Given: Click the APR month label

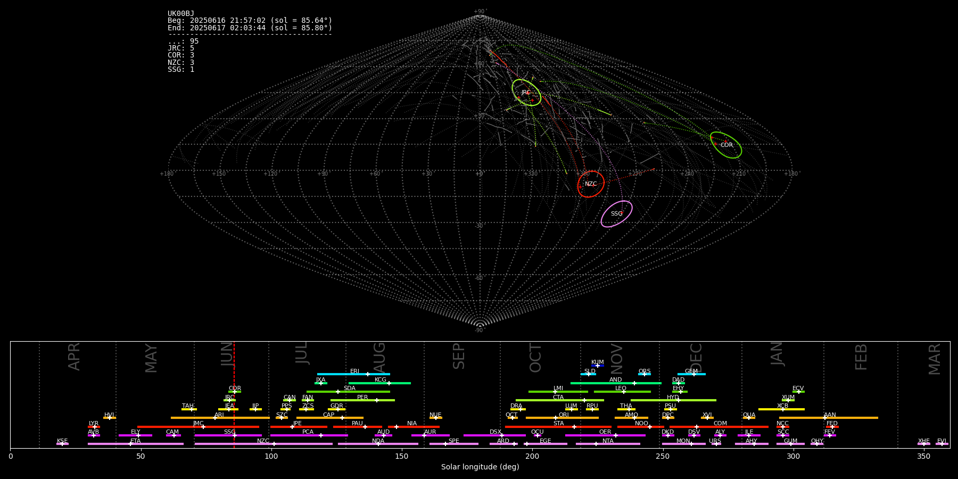Looking at the screenshot, I should tap(74, 357).
